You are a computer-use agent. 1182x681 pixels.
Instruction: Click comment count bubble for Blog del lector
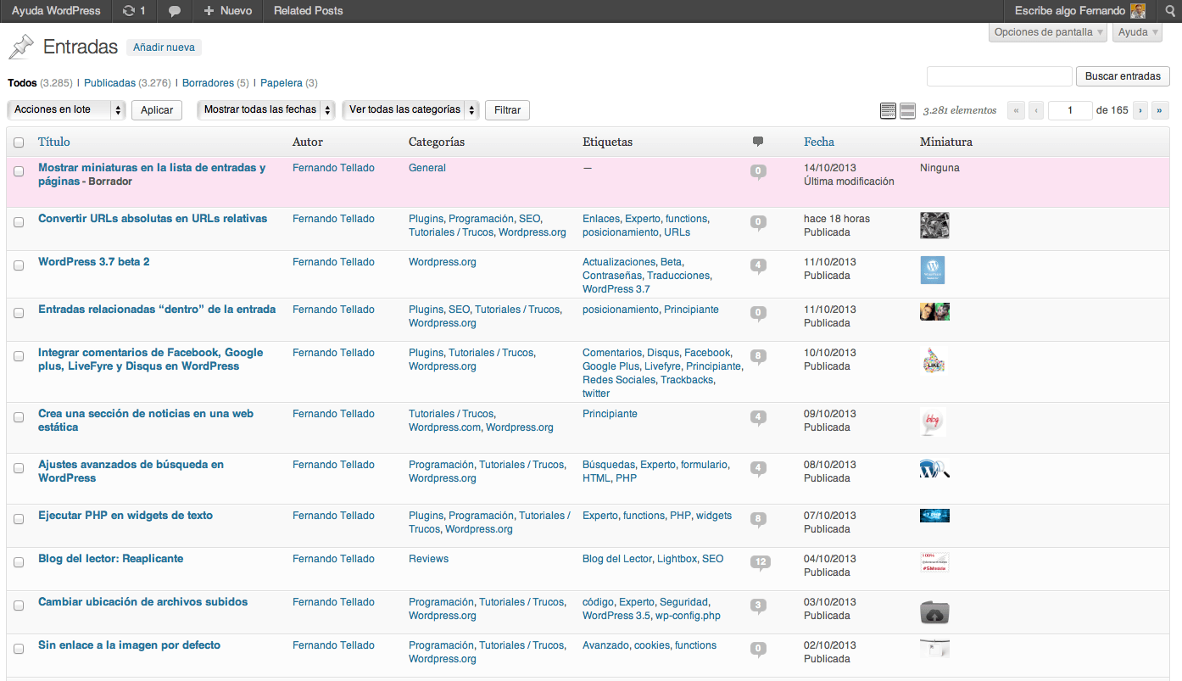tap(760, 561)
